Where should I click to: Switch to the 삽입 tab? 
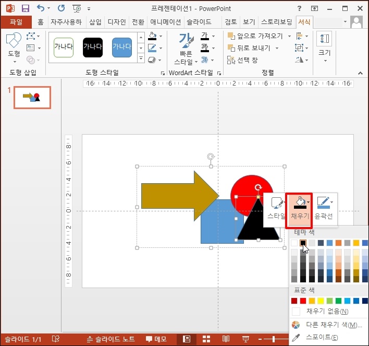click(95, 22)
